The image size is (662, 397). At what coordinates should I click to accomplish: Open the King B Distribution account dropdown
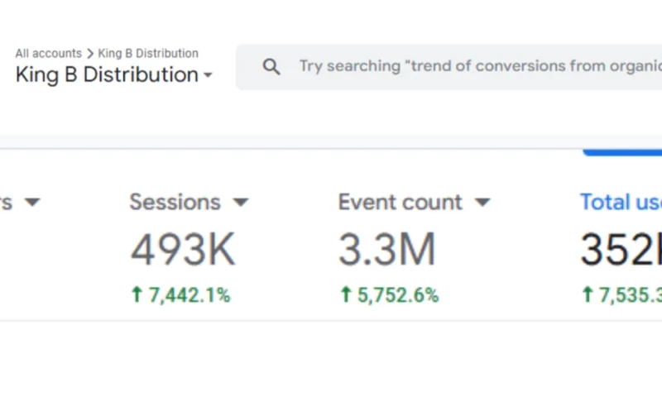pos(114,75)
